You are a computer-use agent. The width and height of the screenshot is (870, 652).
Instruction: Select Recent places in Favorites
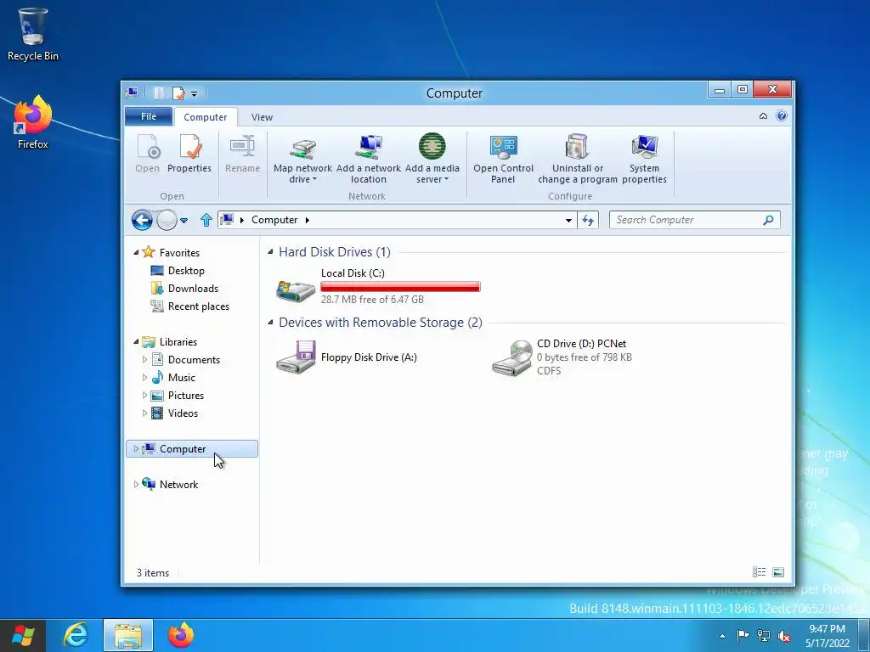pos(198,306)
